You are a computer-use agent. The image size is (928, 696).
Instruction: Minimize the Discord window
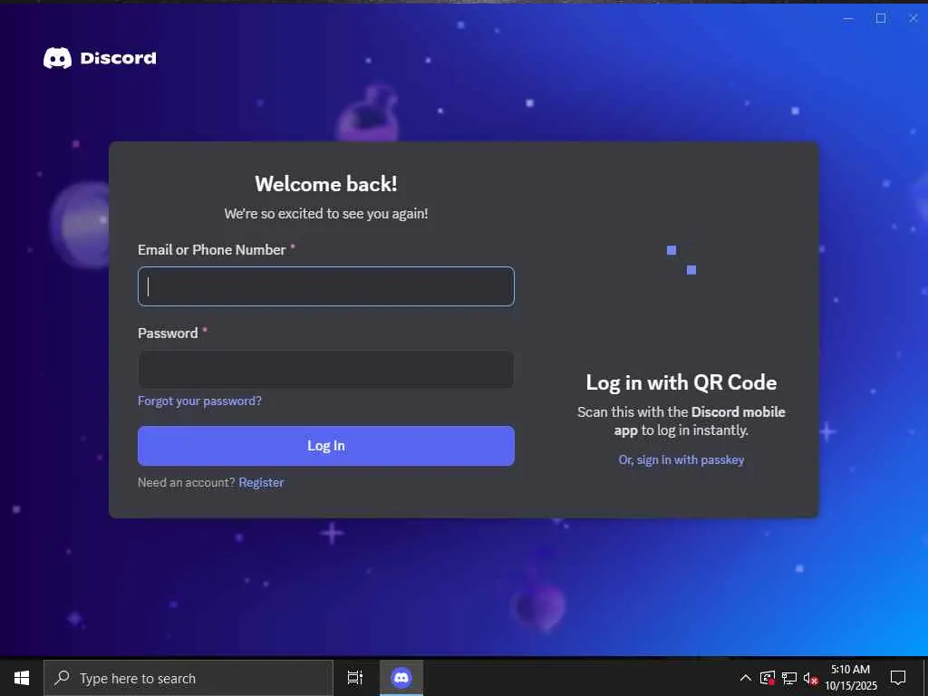pos(848,18)
